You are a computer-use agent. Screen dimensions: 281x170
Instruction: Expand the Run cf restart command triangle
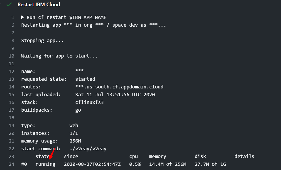tap(23, 17)
